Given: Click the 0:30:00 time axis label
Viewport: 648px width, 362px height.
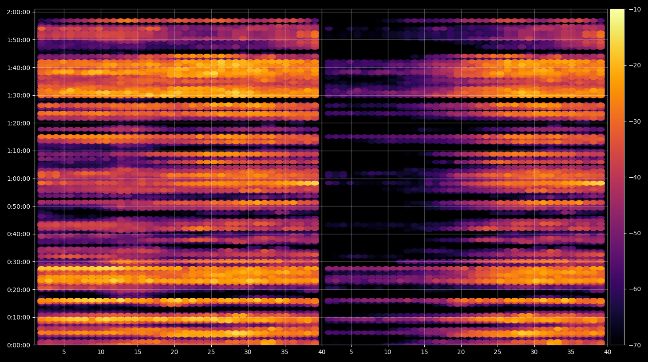Looking at the screenshot, I should pyautogui.click(x=18, y=262).
